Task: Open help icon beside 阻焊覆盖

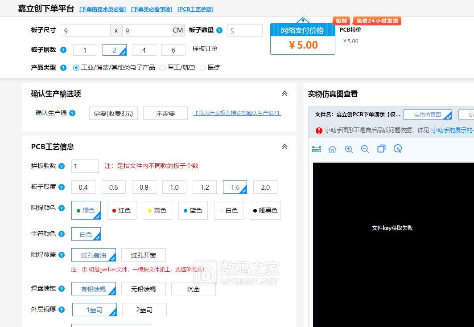Action: [x=62, y=255]
